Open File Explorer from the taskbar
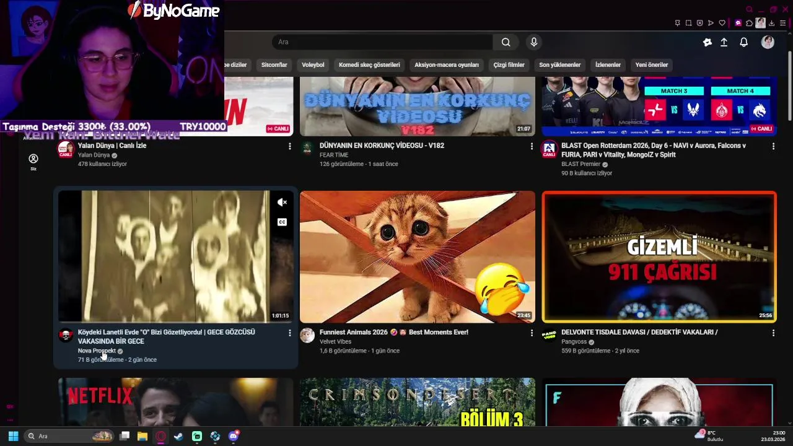 click(x=142, y=436)
